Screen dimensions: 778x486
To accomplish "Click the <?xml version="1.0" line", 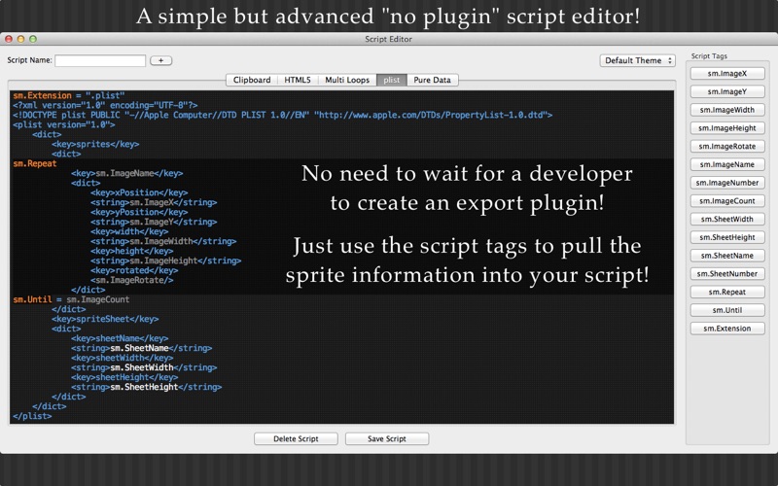I will point(105,105).
